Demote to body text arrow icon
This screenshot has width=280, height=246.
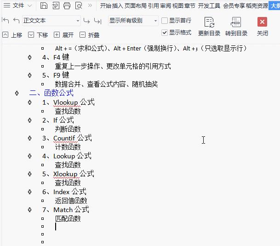point(97,21)
